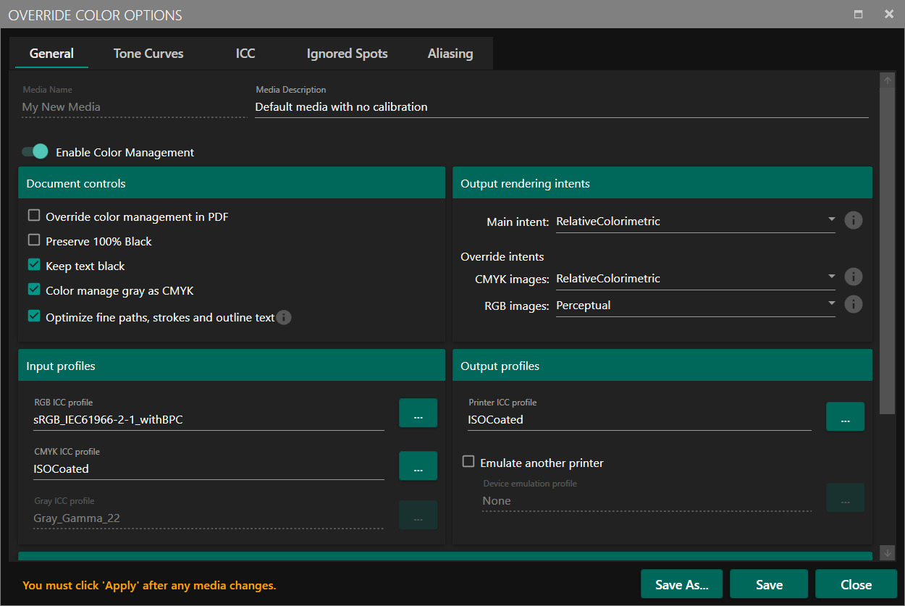Toggle Enable Color Management switch
The image size is (905, 606).
pyautogui.click(x=35, y=151)
